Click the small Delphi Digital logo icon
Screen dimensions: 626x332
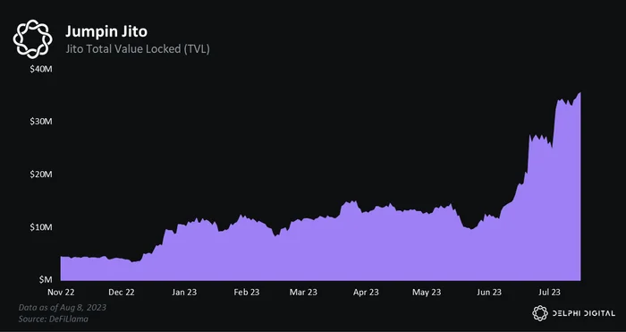coord(540,313)
